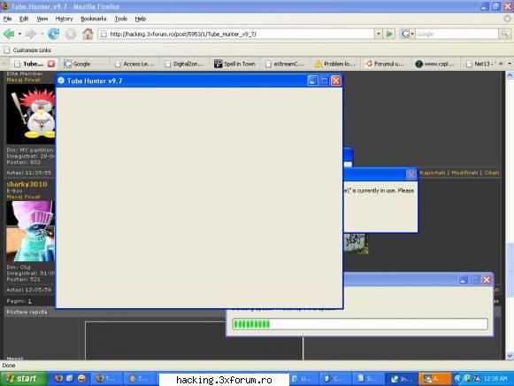
Task: Click Mesaj Privat under sharky3010
Action: tap(24, 197)
